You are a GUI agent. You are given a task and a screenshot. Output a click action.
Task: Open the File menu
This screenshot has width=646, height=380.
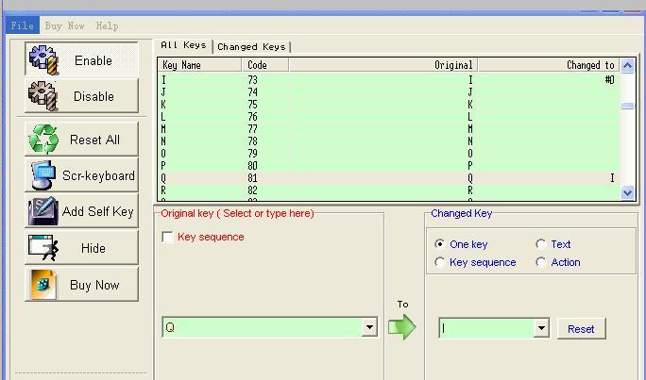[21, 25]
